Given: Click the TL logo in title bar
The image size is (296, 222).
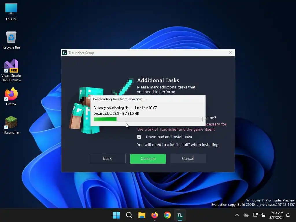Looking at the screenshot, I should [64, 53].
